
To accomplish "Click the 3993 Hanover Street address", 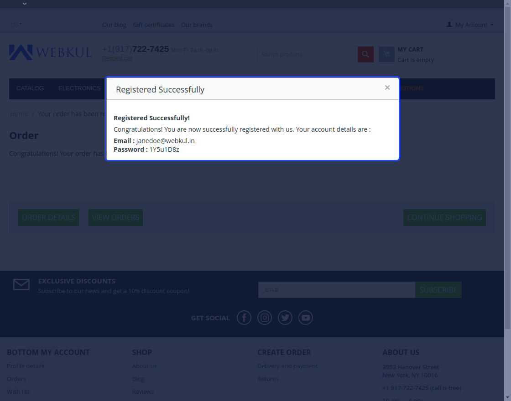I will tap(411, 367).
